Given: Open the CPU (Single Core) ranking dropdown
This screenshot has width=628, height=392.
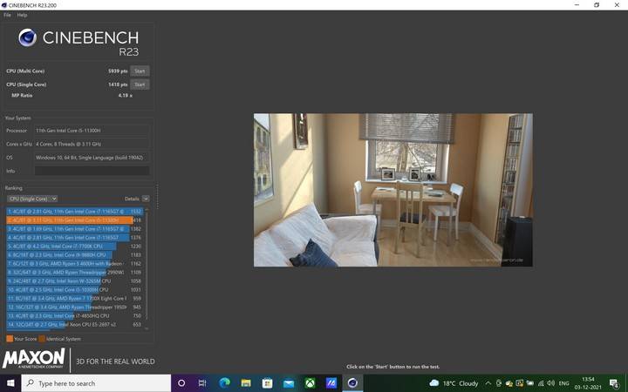Looking at the screenshot, I should (x=31, y=199).
